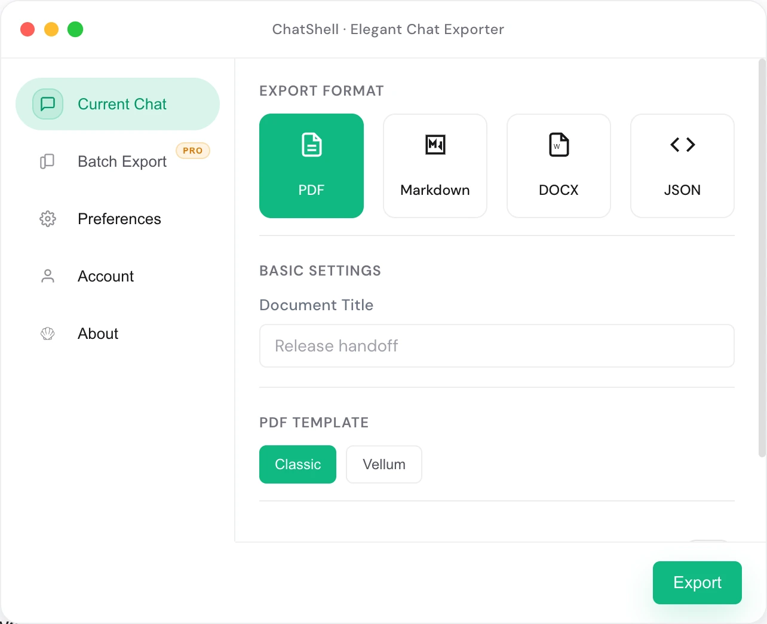Focus the Document Title input field
The image size is (767, 624).
pos(497,346)
